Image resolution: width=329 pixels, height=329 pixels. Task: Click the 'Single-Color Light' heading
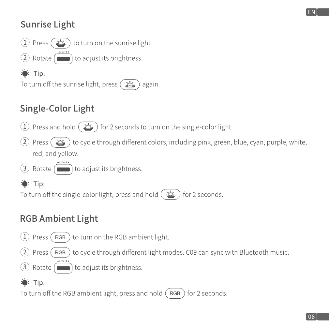point(57,109)
